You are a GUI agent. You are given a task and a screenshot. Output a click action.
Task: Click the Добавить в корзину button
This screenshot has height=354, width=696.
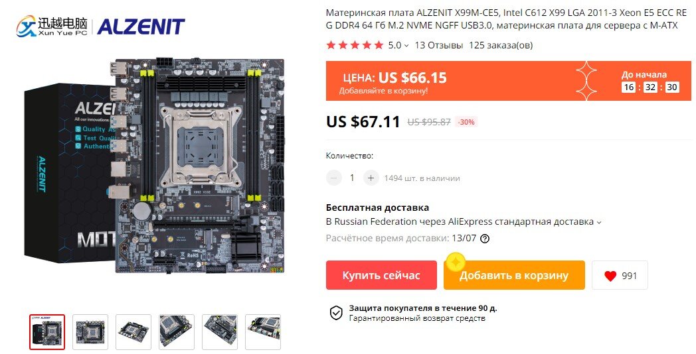pyautogui.click(x=514, y=275)
